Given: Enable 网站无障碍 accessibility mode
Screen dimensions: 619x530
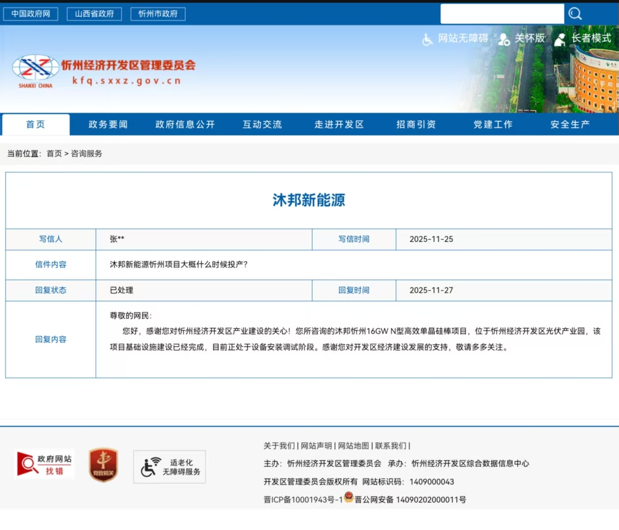Looking at the screenshot, I should click(x=463, y=38).
